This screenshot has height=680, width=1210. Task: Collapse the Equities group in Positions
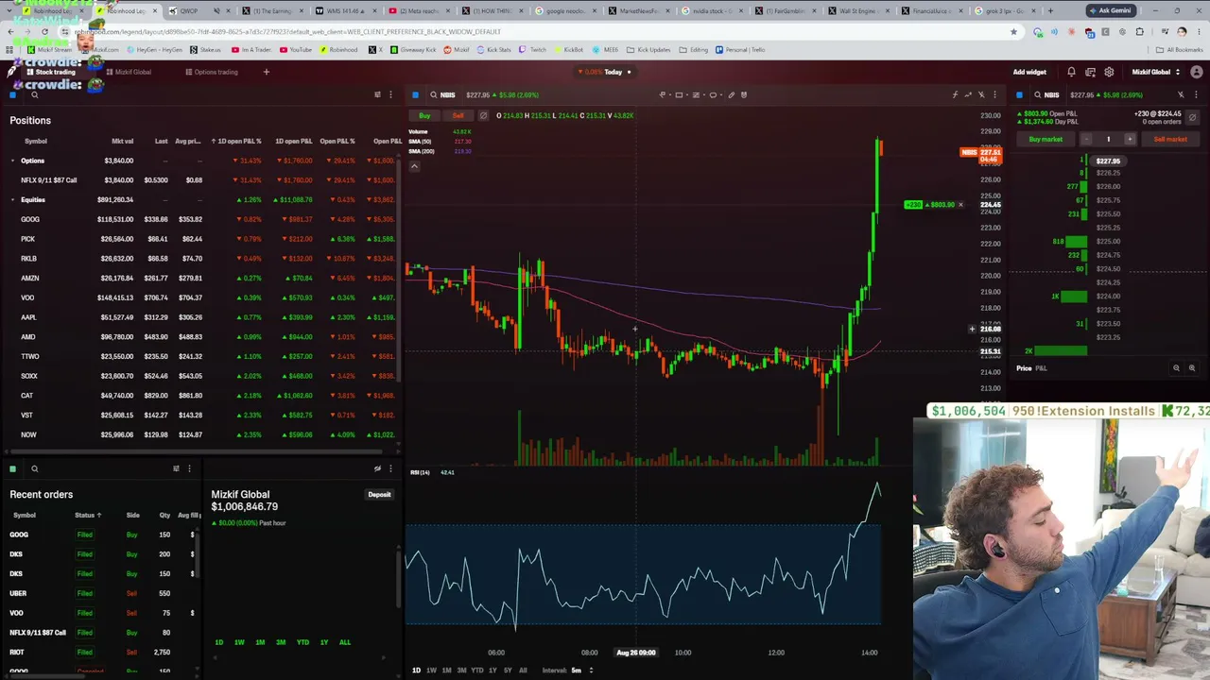click(13, 199)
